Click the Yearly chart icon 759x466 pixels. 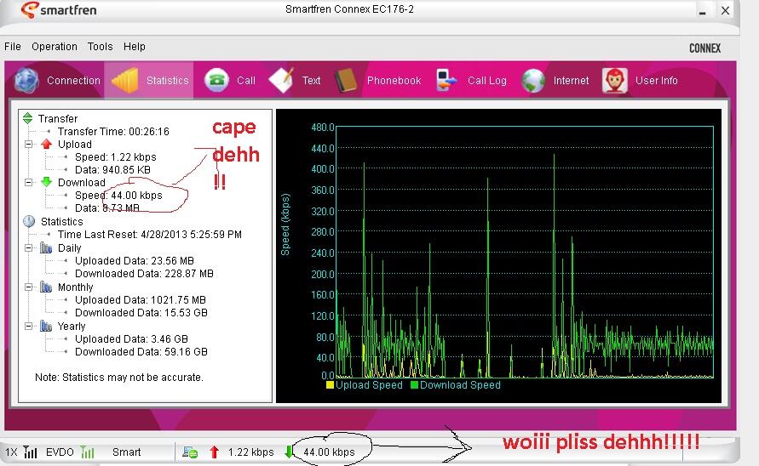46,327
